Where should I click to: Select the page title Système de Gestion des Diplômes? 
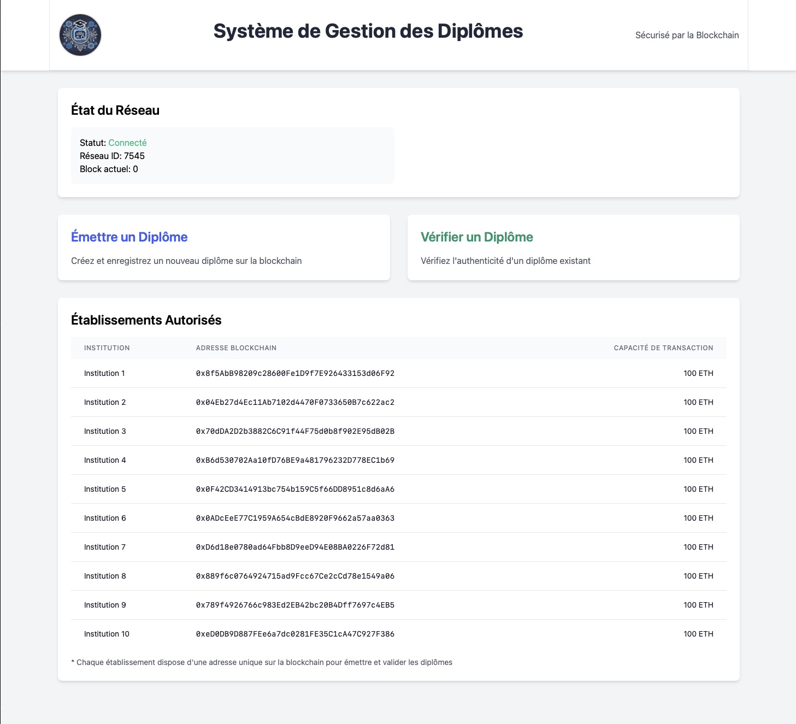pos(368,32)
